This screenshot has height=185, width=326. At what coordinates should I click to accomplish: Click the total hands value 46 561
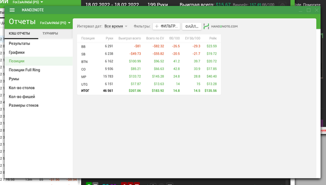coord(108,91)
